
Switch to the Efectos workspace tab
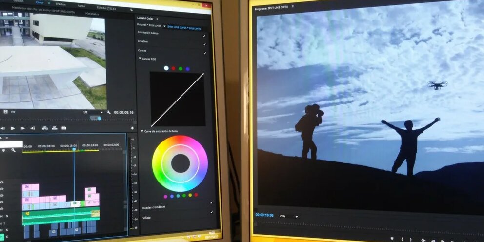[60, 4]
